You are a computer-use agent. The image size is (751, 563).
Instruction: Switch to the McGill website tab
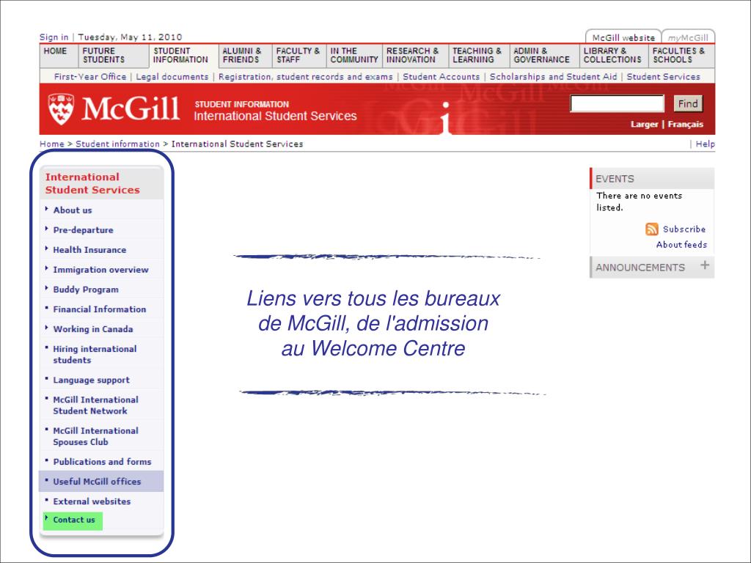(x=623, y=37)
